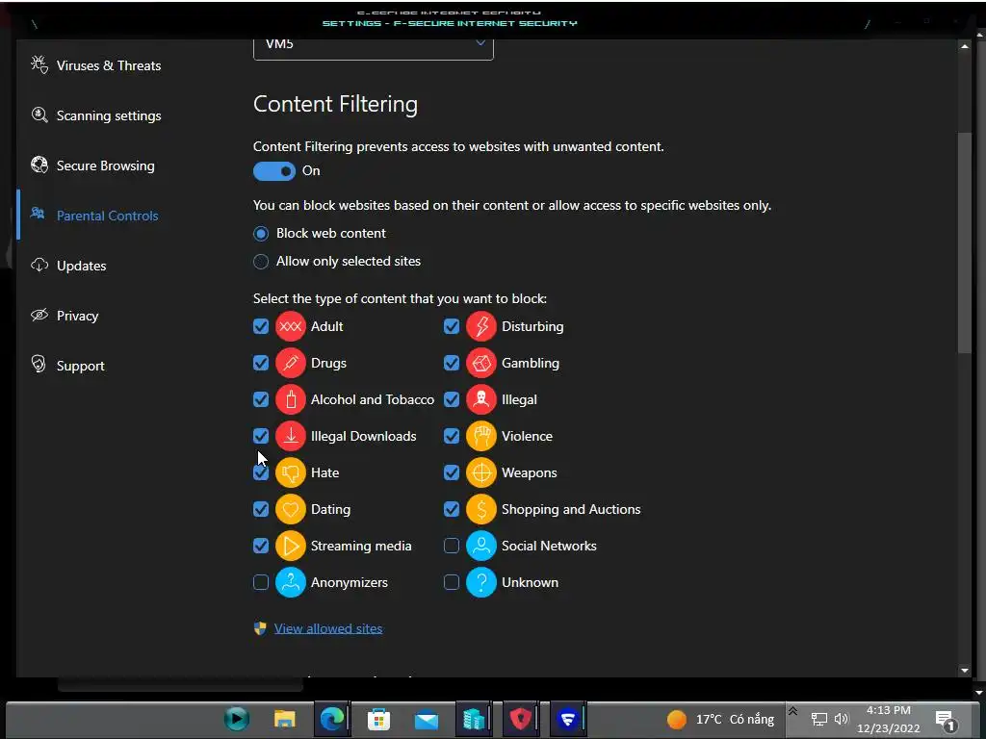Image resolution: width=986 pixels, height=739 pixels.
Task: Open the View allowed sites link
Action: [328, 628]
